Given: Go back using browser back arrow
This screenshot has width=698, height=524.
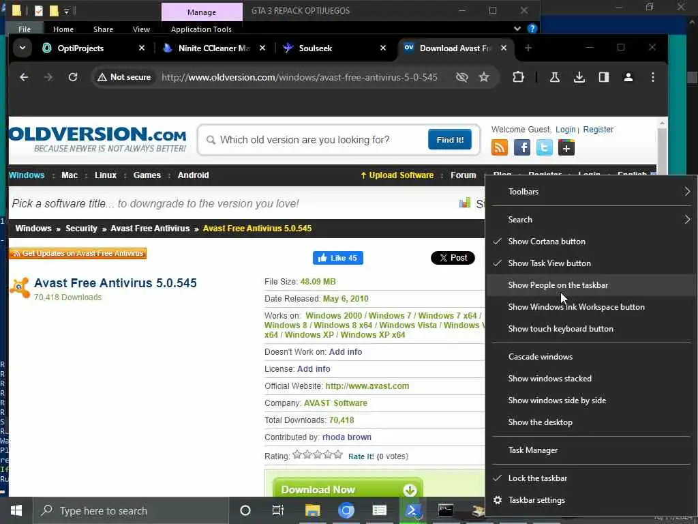Looking at the screenshot, I should tap(24, 77).
